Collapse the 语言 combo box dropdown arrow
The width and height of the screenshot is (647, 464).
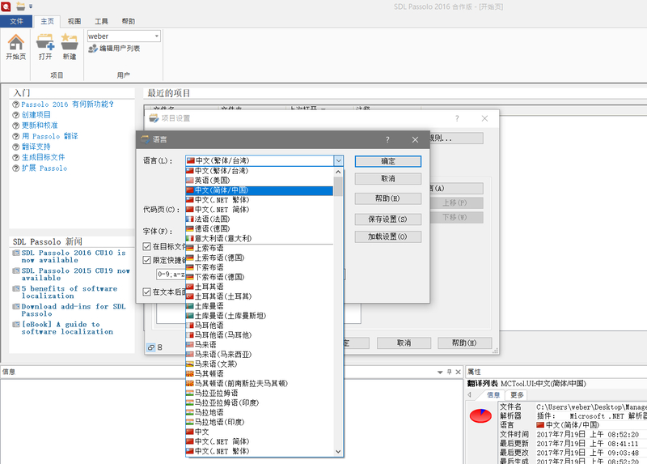click(x=338, y=161)
